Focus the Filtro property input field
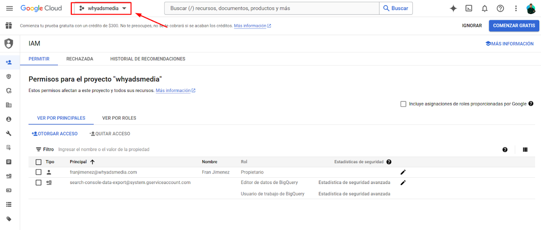This screenshot has height=230, width=541. coord(181,149)
